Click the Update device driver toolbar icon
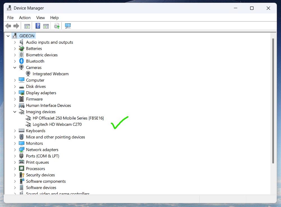The image size is (281, 207). (57, 26)
